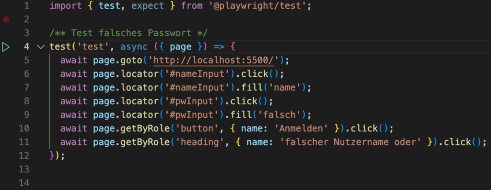Place cursor at closing '});' on line 12
Viewport: 491px width, 190px height.
57,155
